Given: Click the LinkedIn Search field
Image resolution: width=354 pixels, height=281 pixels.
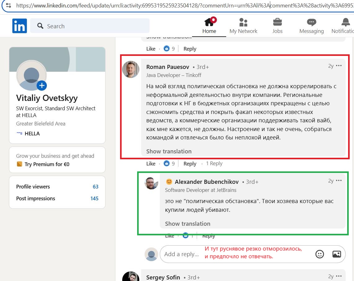Looking at the screenshot, I should click(x=90, y=26).
